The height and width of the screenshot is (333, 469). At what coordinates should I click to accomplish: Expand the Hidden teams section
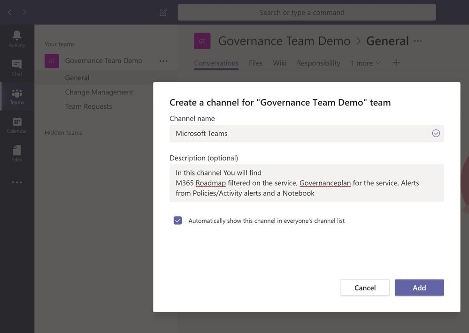pos(63,132)
